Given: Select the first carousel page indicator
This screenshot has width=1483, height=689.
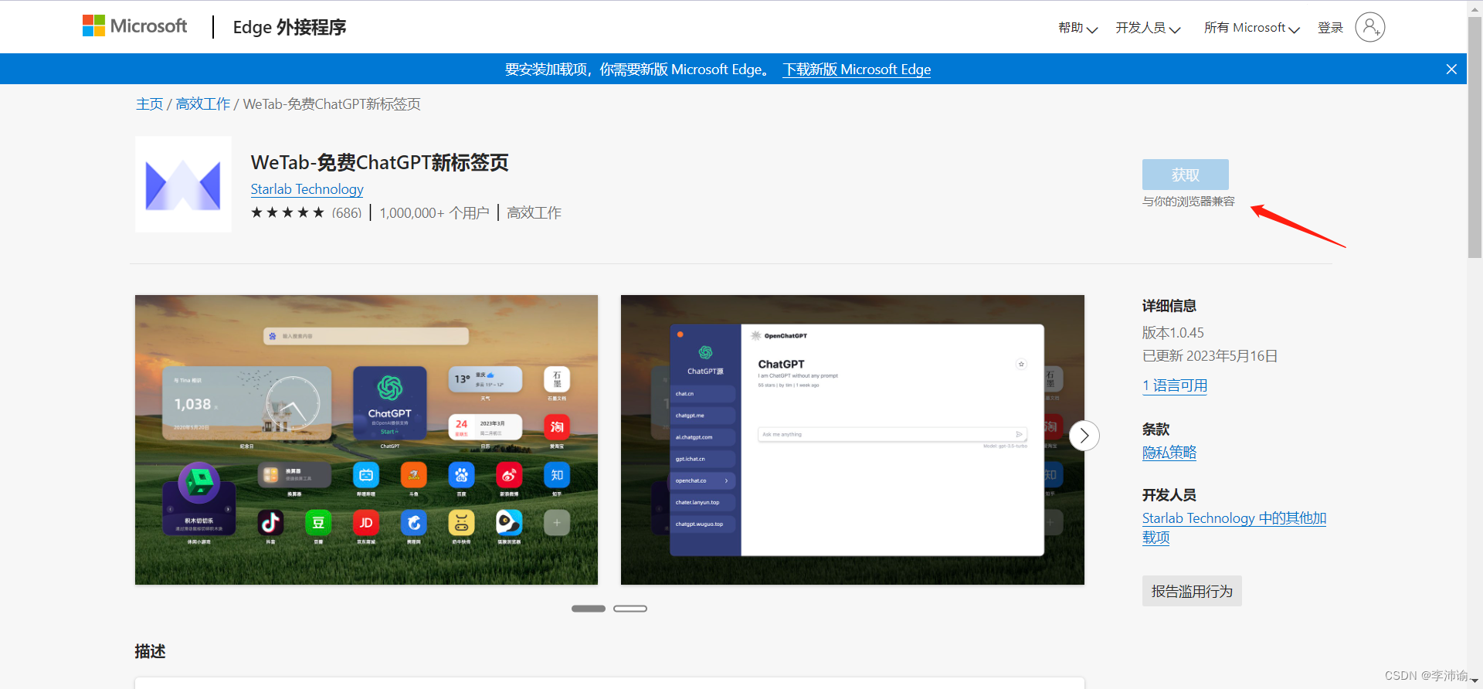Looking at the screenshot, I should pyautogui.click(x=589, y=609).
